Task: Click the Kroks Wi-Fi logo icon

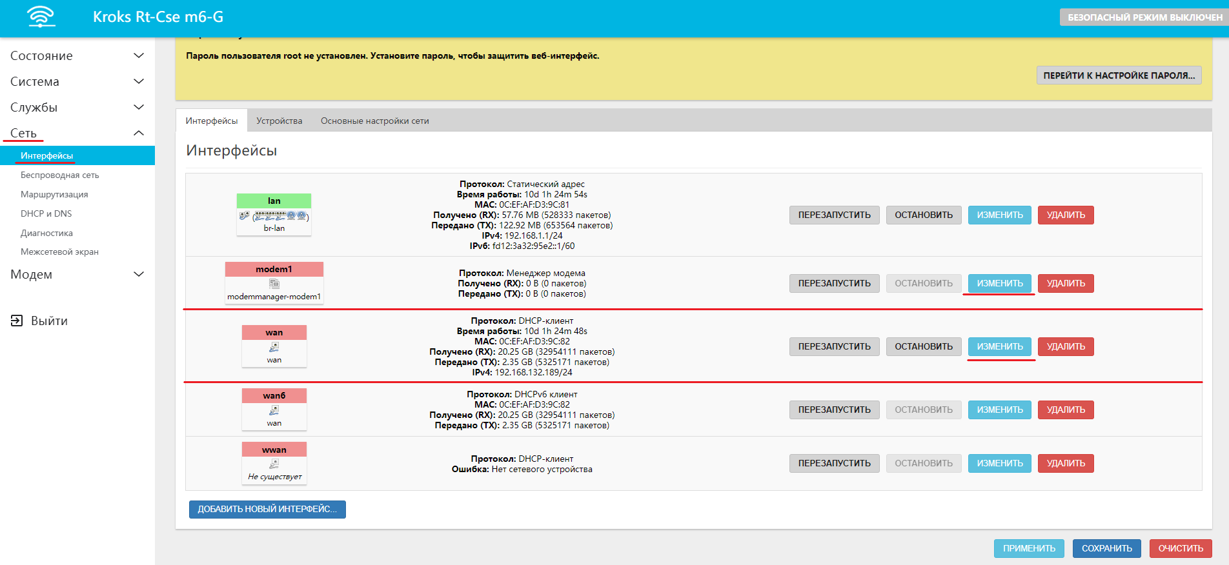Action: 41,17
